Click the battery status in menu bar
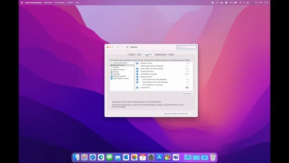 click(233, 3)
